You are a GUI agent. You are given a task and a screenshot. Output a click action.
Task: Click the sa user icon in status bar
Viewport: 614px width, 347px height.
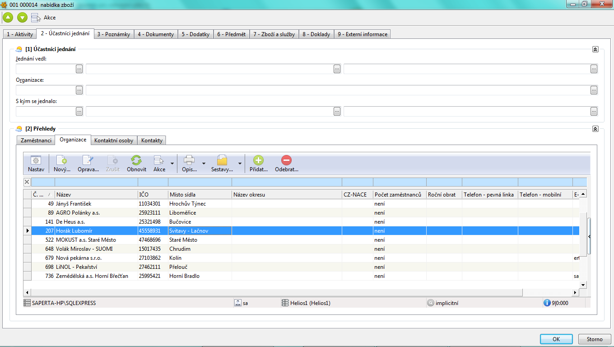pos(238,303)
